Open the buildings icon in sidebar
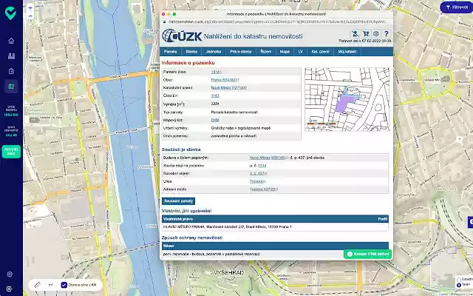473x296 pixels. tap(11, 56)
